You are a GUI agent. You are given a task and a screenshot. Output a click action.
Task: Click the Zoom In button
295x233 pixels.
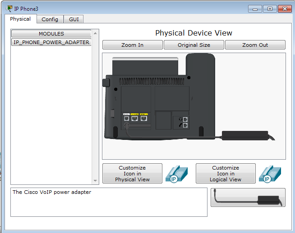(x=133, y=45)
